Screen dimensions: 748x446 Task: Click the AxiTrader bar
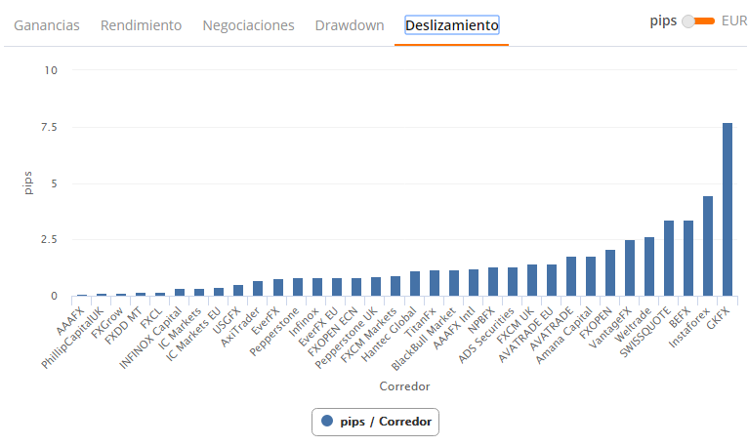click(258, 288)
